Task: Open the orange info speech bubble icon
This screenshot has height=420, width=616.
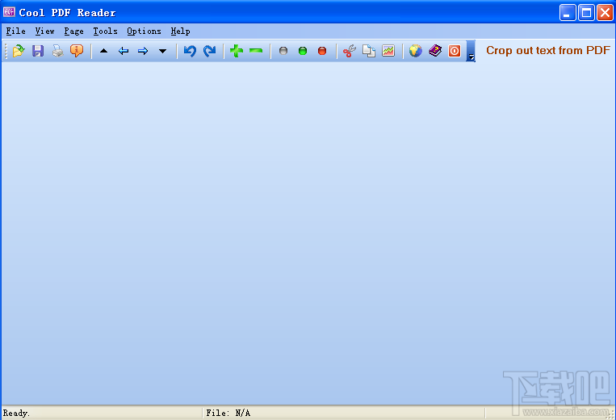Action: tap(77, 51)
